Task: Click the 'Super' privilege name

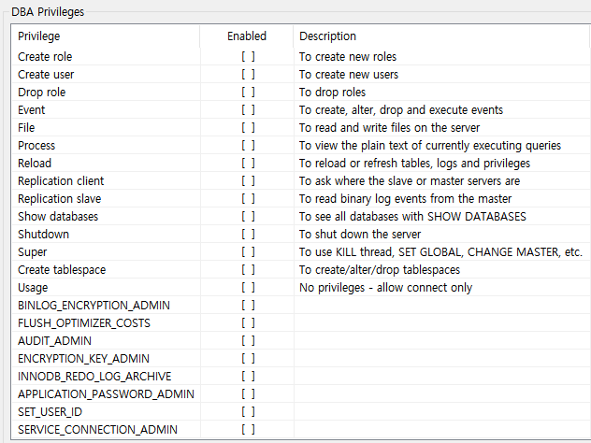Action: (x=32, y=251)
